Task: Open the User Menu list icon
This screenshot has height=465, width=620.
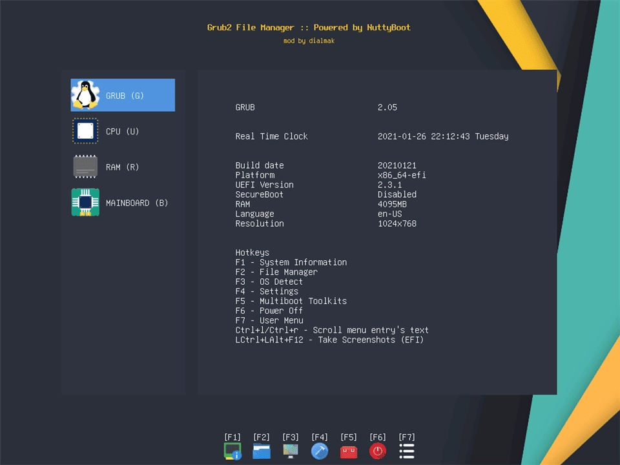Action: [x=406, y=451]
